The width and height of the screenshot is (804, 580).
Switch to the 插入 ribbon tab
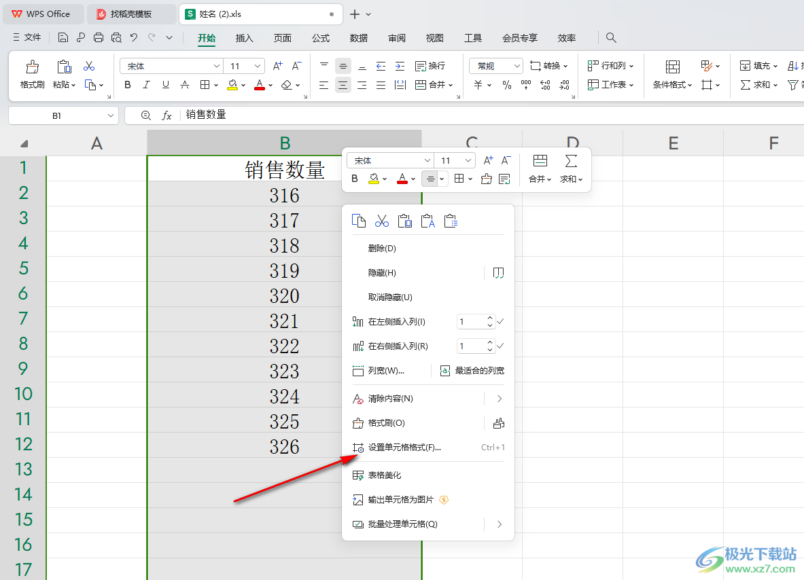(245, 38)
